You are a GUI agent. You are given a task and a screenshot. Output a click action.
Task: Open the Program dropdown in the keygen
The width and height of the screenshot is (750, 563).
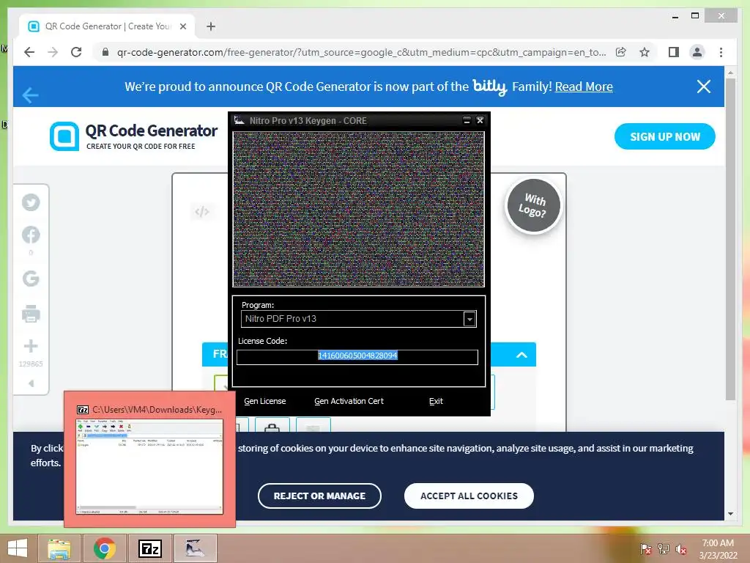click(469, 319)
